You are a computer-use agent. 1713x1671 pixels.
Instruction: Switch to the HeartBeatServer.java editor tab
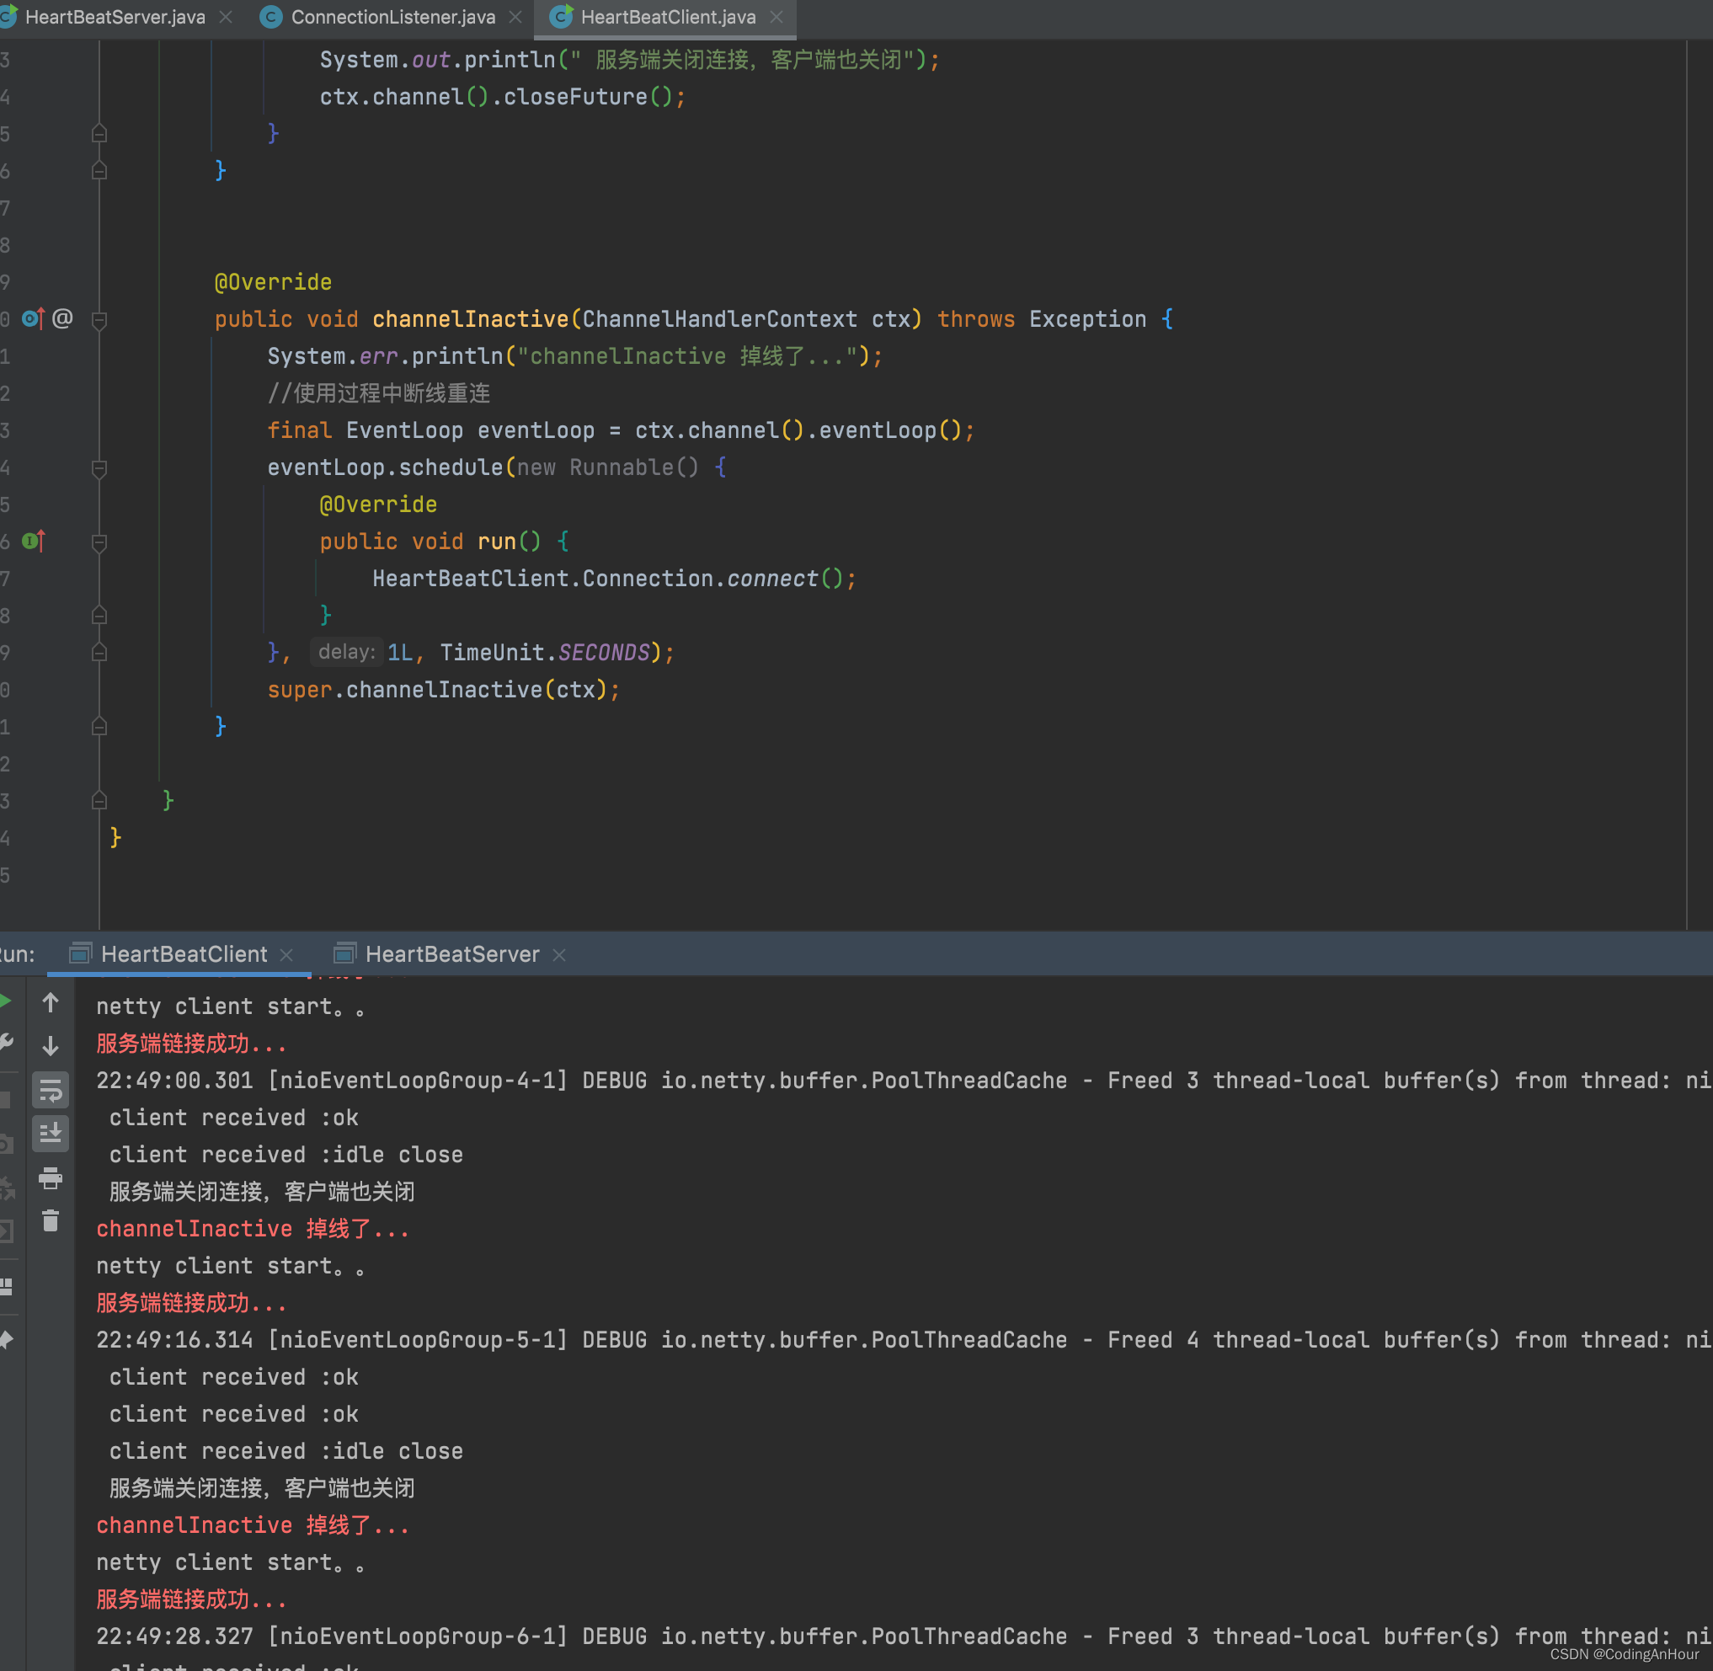click(114, 17)
